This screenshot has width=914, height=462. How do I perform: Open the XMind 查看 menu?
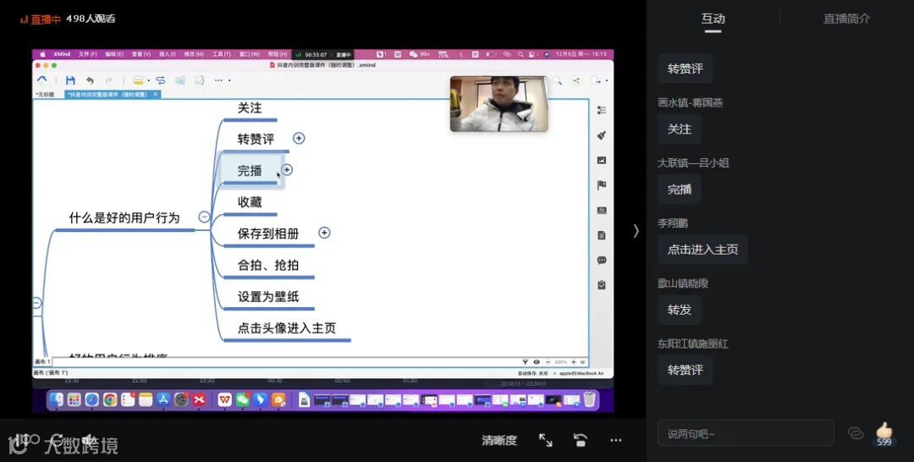tap(141, 54)
